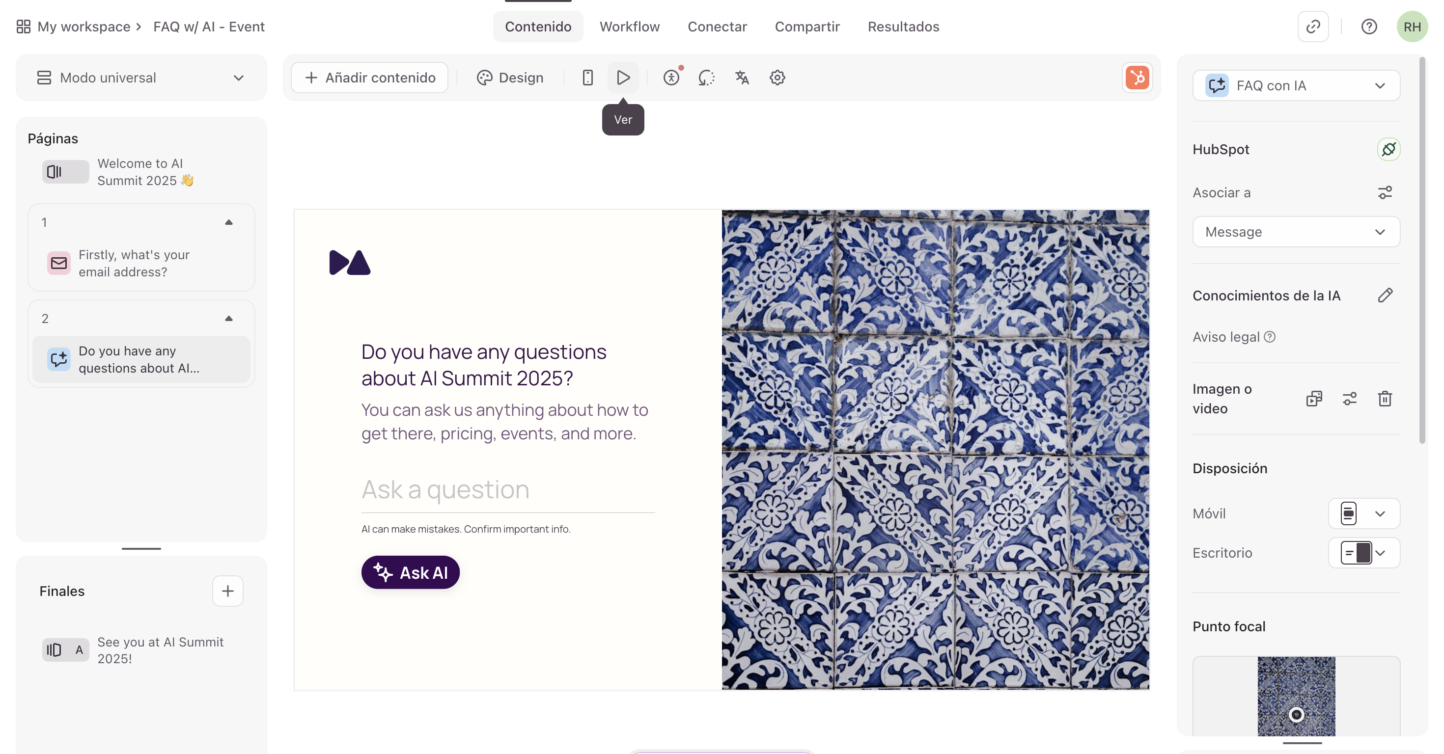Collapse page 1 group arrow

click(x=228, y=222)
